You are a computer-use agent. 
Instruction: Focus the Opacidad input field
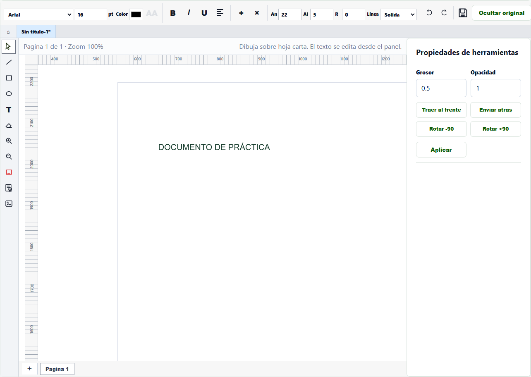point(495,88)
